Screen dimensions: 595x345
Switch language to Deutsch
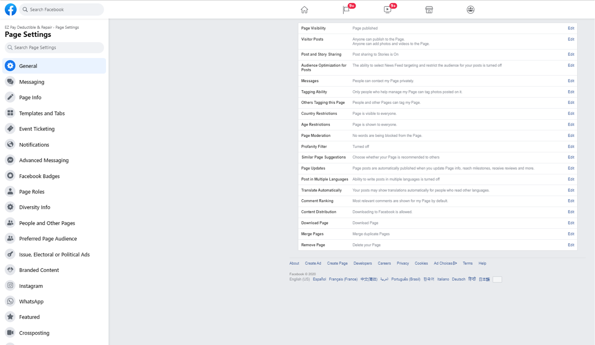coord(459,279)
